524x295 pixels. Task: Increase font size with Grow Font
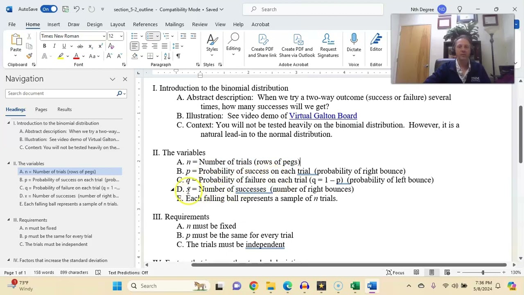click(x=110, y=56)
